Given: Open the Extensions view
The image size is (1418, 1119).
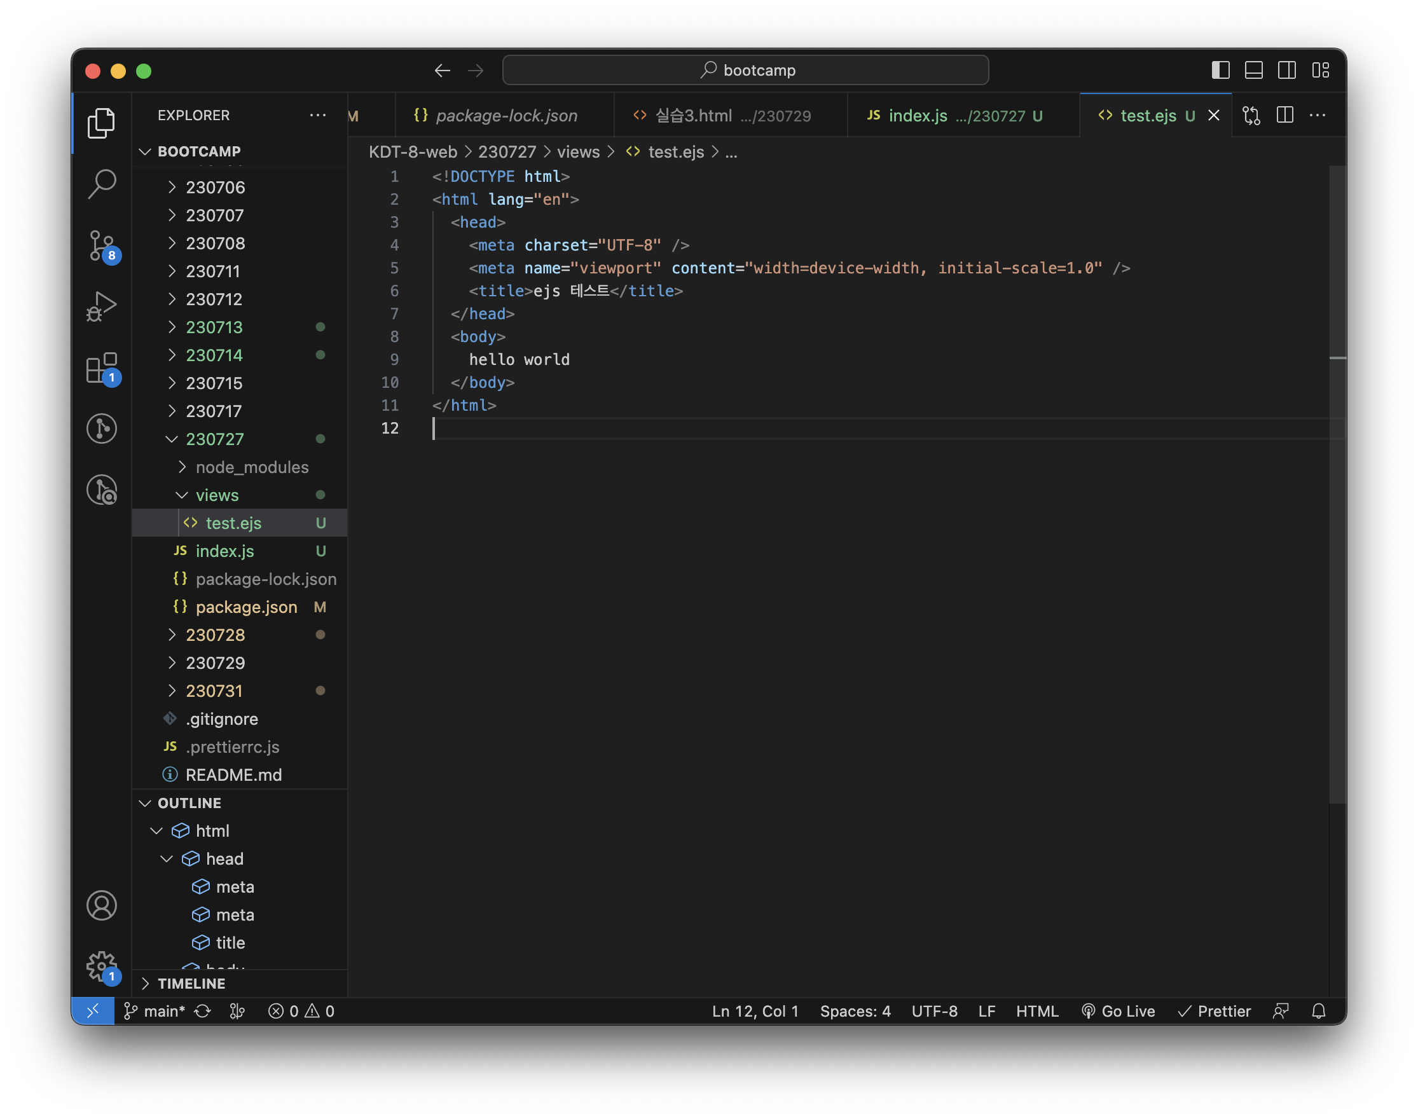Looking at the screenshot, I should [102, 368].
